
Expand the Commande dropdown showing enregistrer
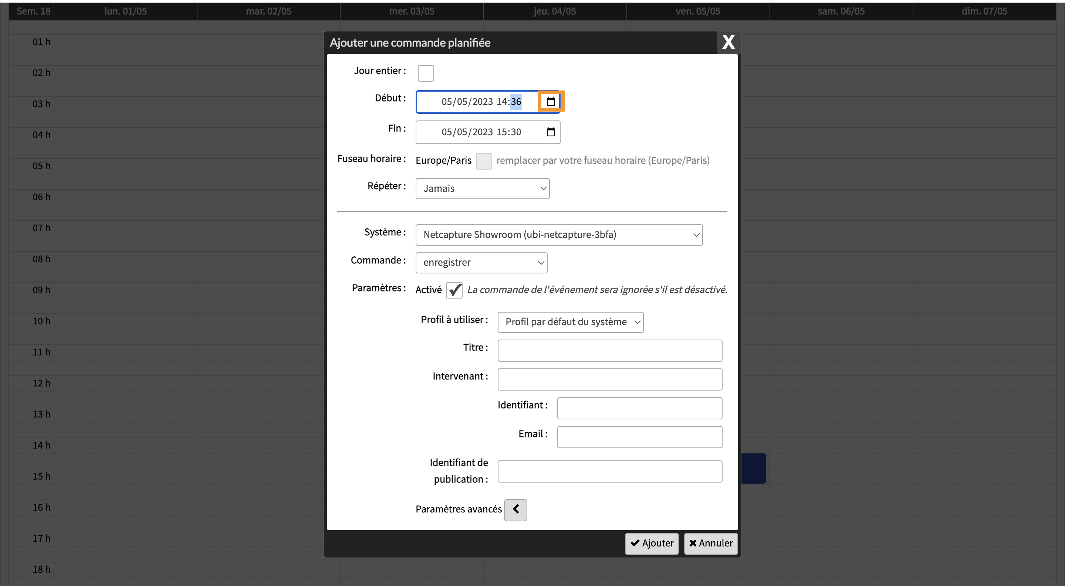(x=481, y=263)
